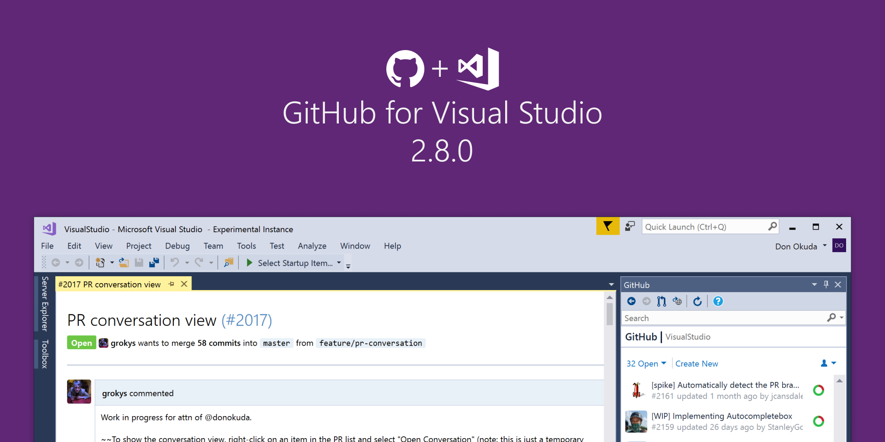Image resolution: width=885 pixels, height=442 pixels.
Task: Open the Analyze menu
Action: [x=312, y=246]
